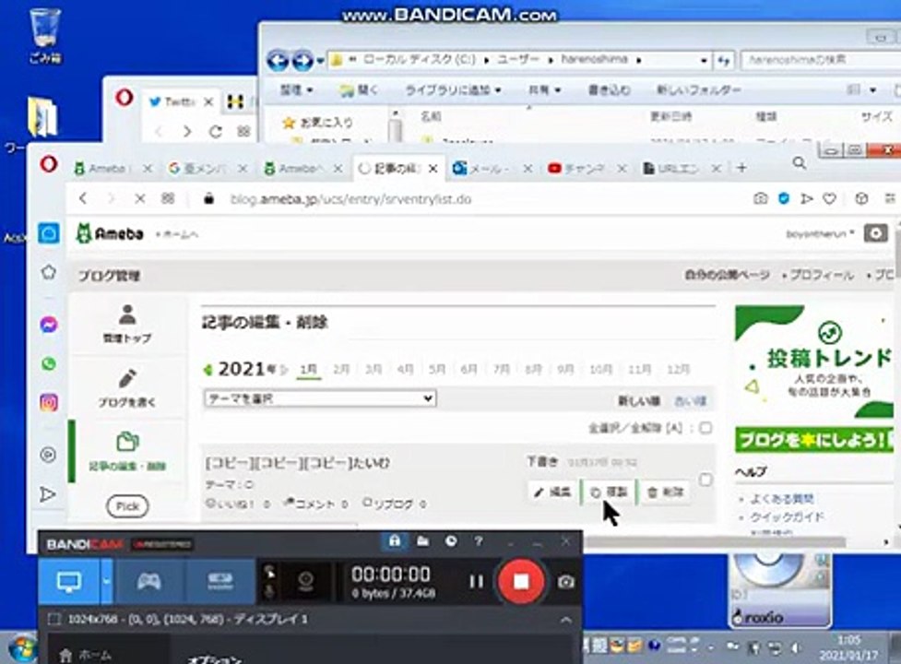Select Bandicam HDMI device recording mode

(220, 581)
